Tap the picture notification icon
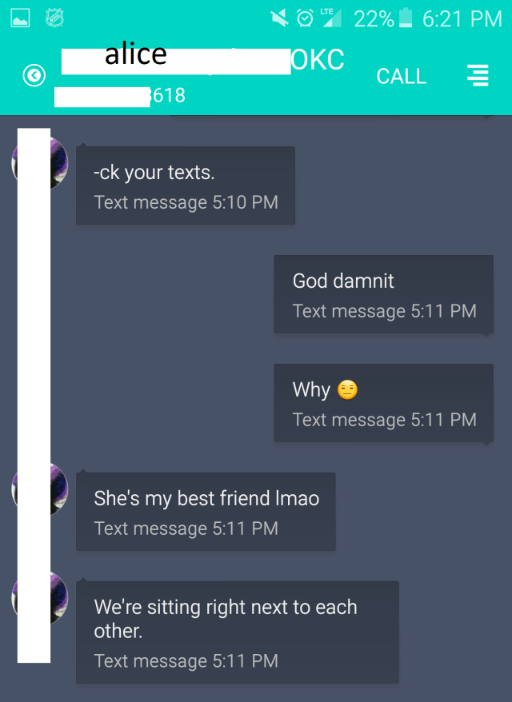The height and width of the screenshot is (702, 512). [x=20, y=18]
